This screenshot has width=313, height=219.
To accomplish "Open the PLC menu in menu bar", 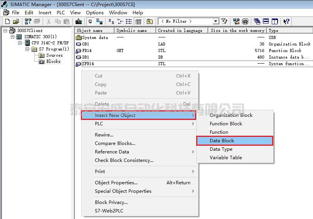I will (61, 12).
